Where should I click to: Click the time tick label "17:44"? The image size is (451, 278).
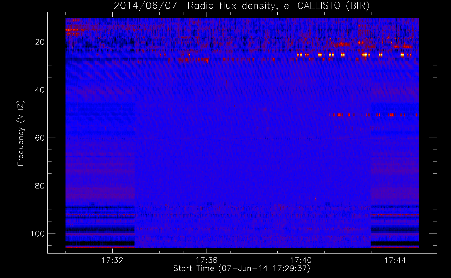click(x=395, y=260)
